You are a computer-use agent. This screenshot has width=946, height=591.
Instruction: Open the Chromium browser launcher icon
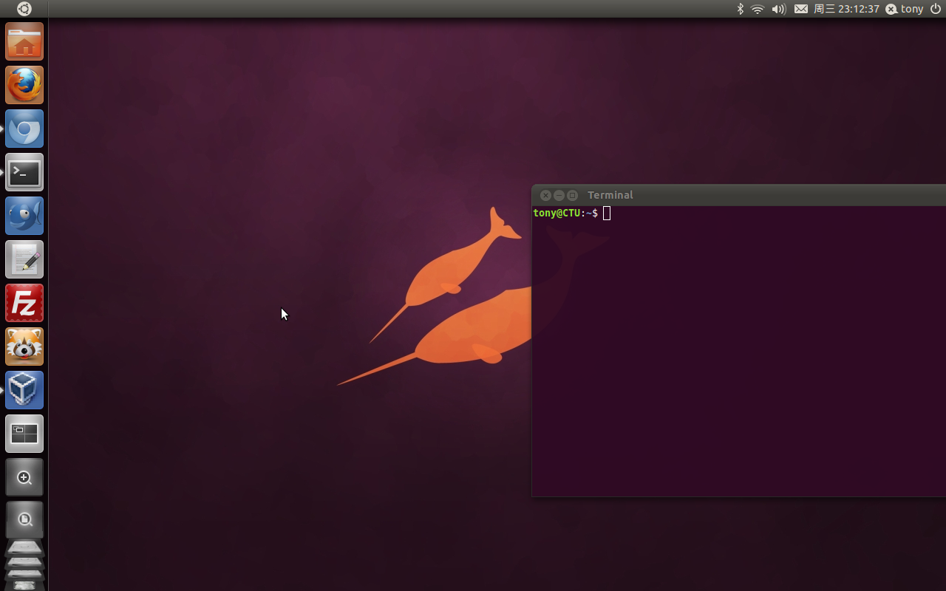24,129
